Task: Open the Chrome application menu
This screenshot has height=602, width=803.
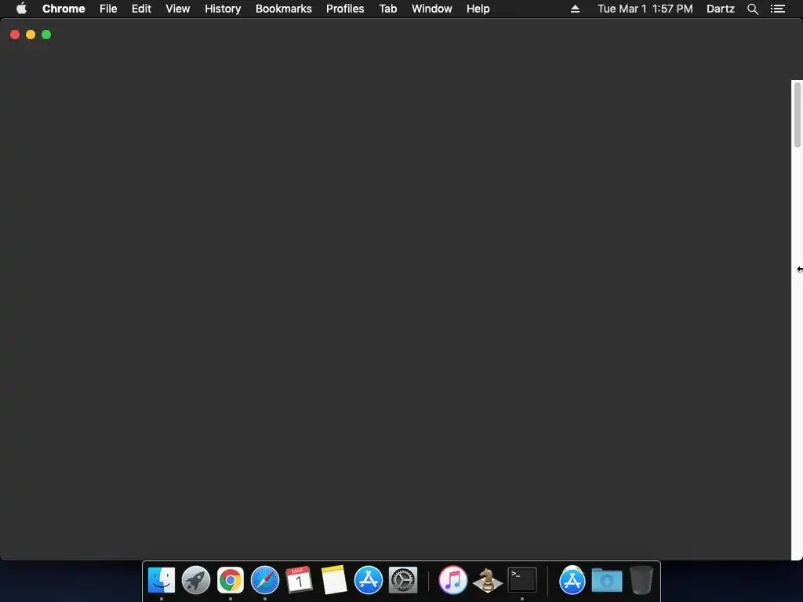Action: tap(64, 9)
